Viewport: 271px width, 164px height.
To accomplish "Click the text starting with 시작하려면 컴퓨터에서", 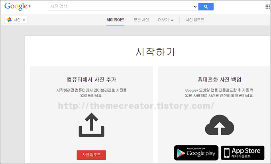I will tap(91, 93).
